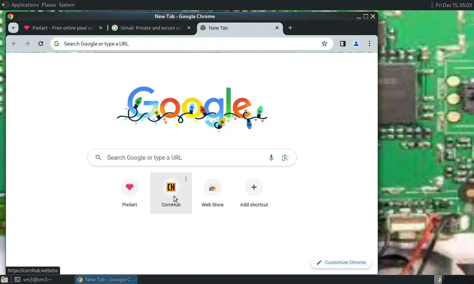Open more actions for CornHub shortcut
This screenshot has height=284, width=474.
[x=186, y=179]
